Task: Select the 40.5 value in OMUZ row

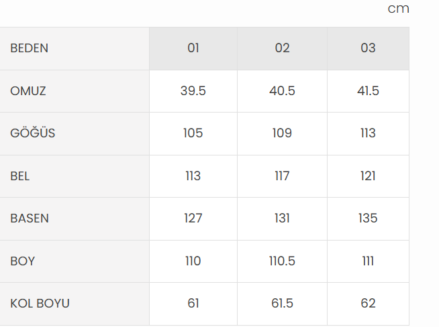Action: [x=282, y=91]
